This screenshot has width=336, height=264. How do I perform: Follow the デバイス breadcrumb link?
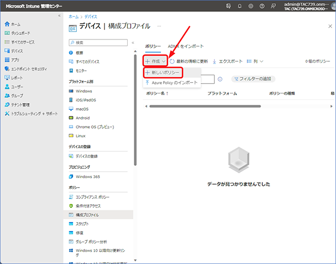[x=91, y=16]
